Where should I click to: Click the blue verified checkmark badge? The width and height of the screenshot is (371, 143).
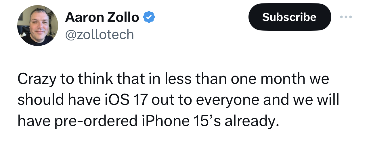click(x=149, y=18)
